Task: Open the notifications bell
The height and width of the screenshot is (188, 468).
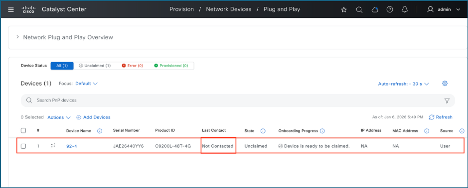Action: [x=405, y=9]
